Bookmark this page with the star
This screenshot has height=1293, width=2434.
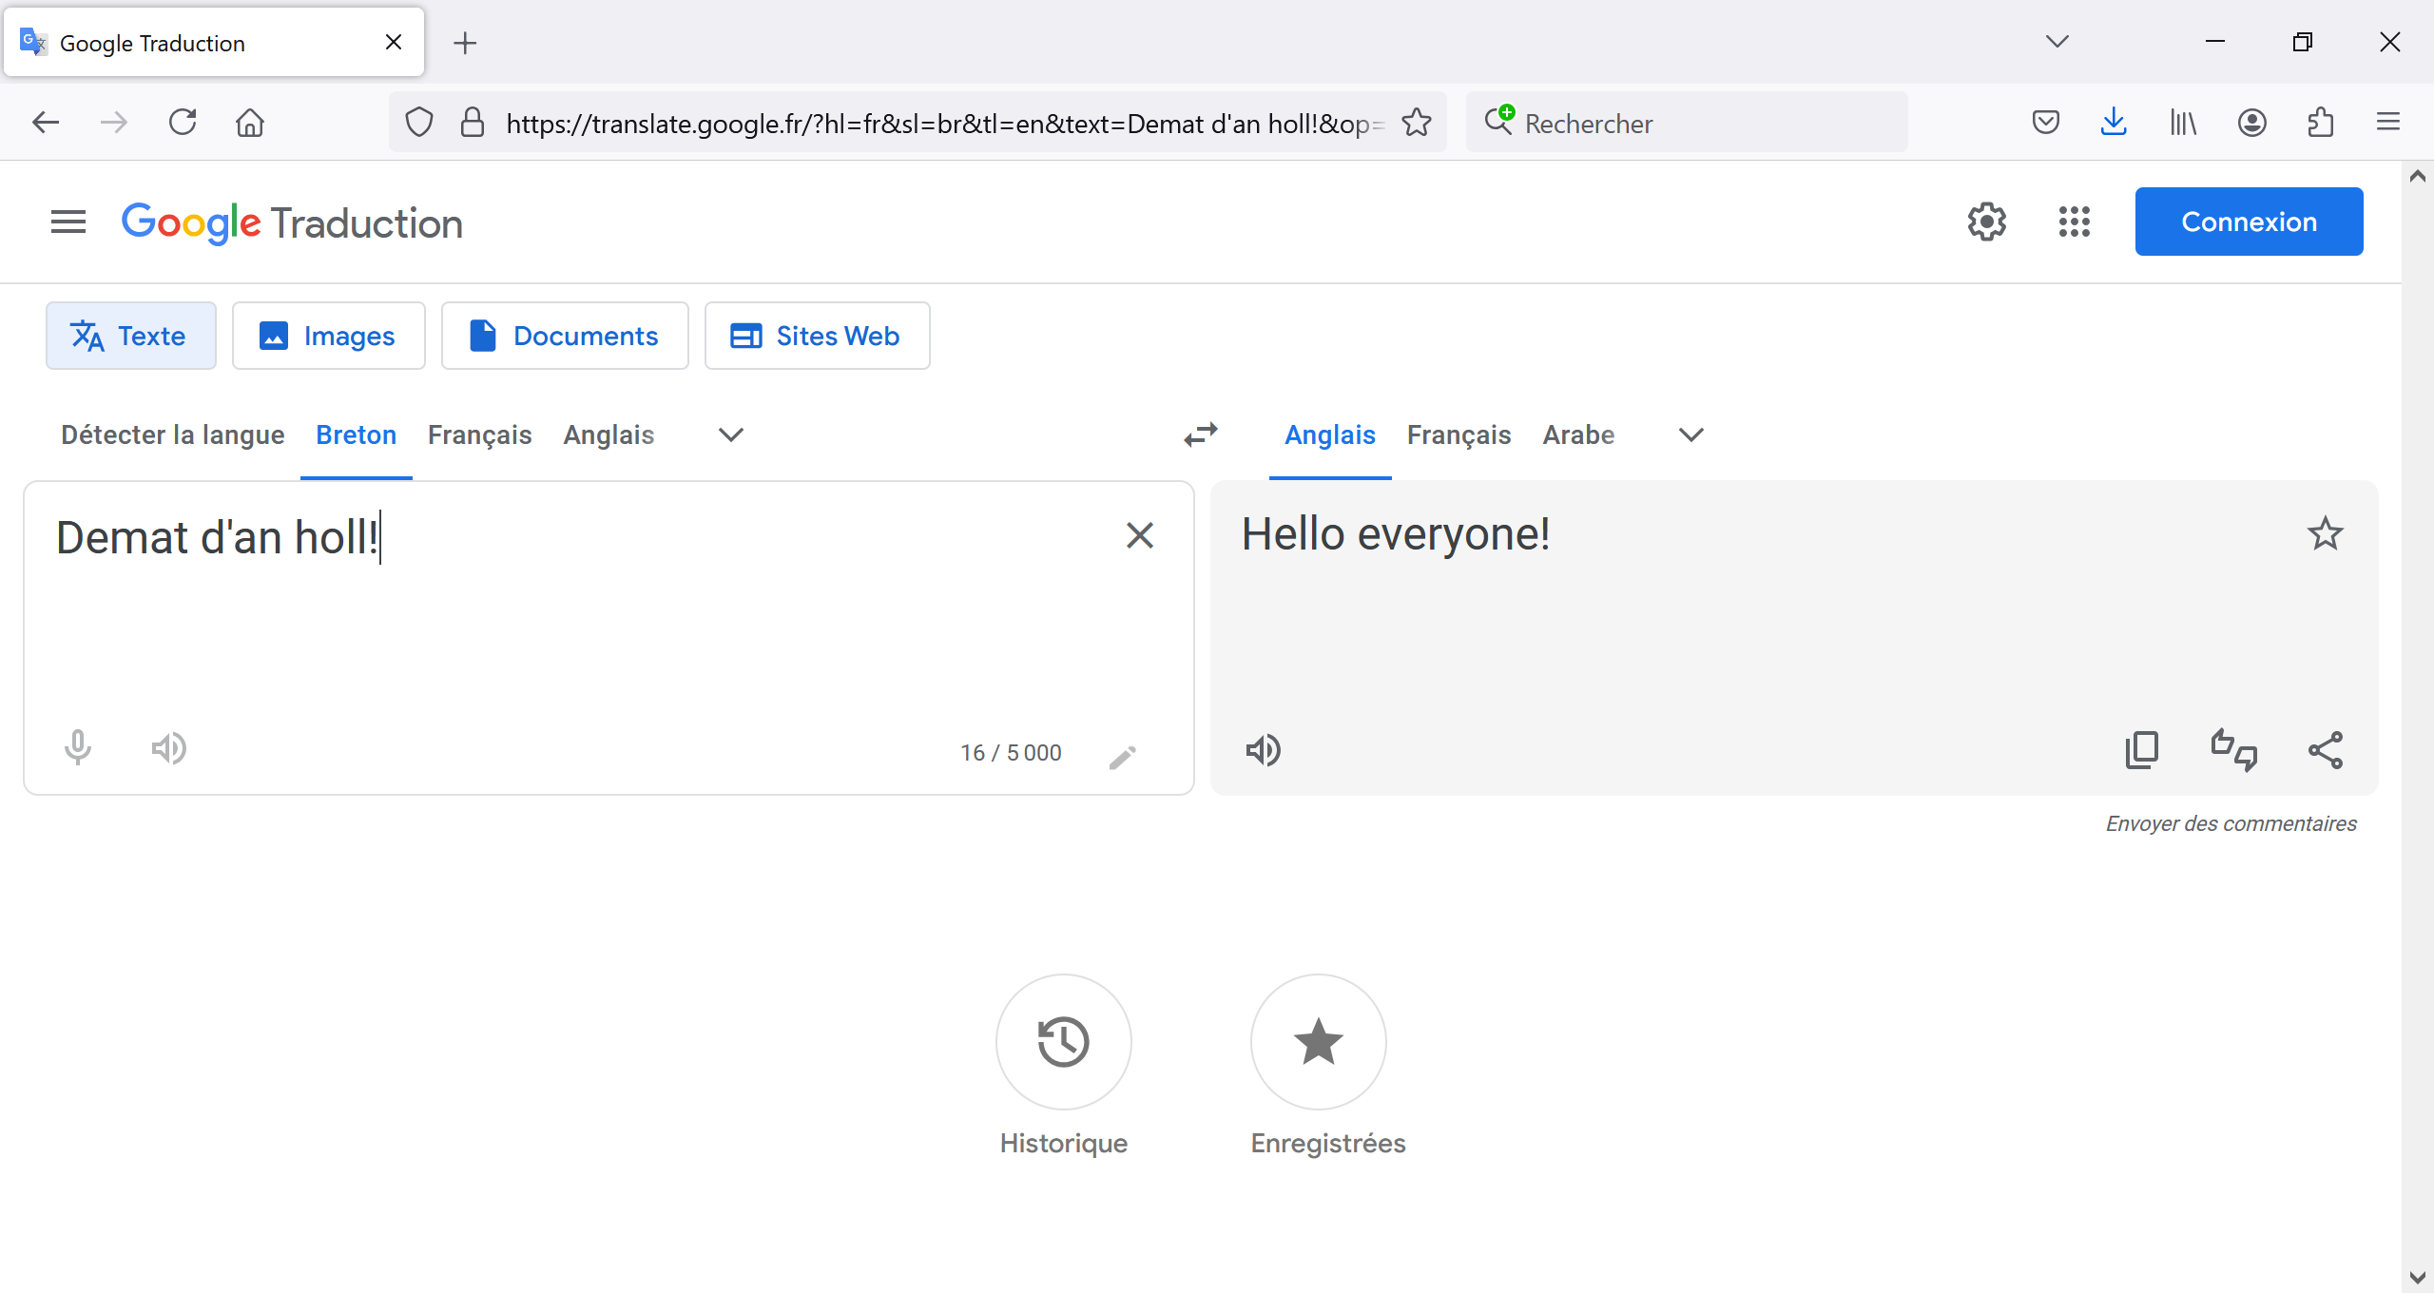click(x=1417, y=123)
